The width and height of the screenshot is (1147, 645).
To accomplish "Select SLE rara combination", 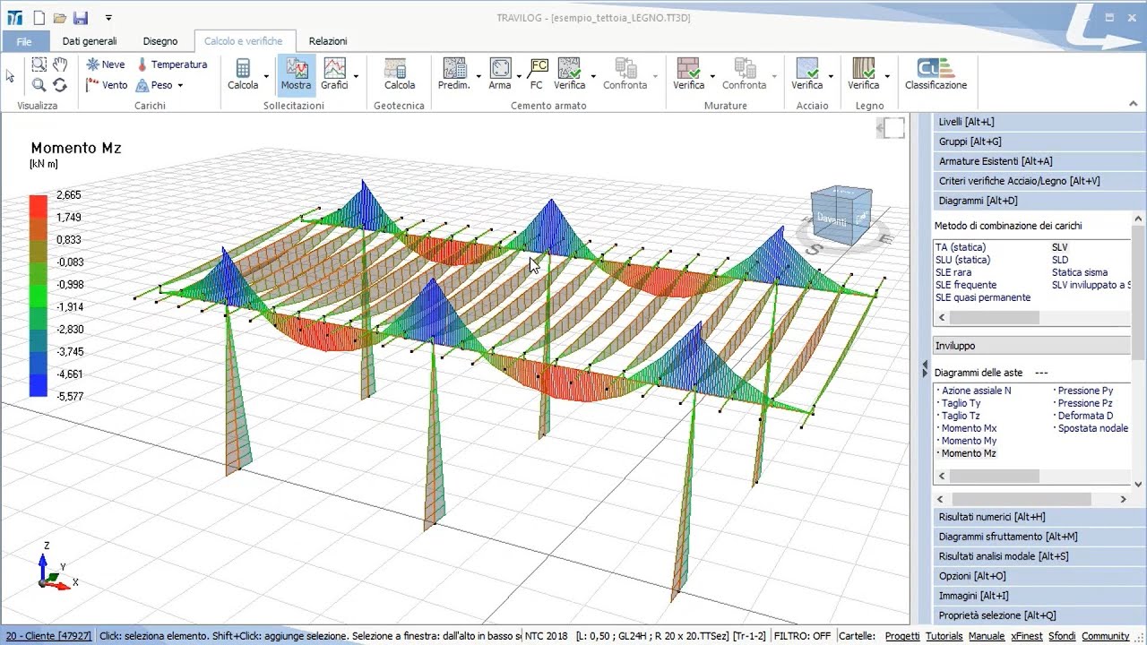I will coord(953,272).
